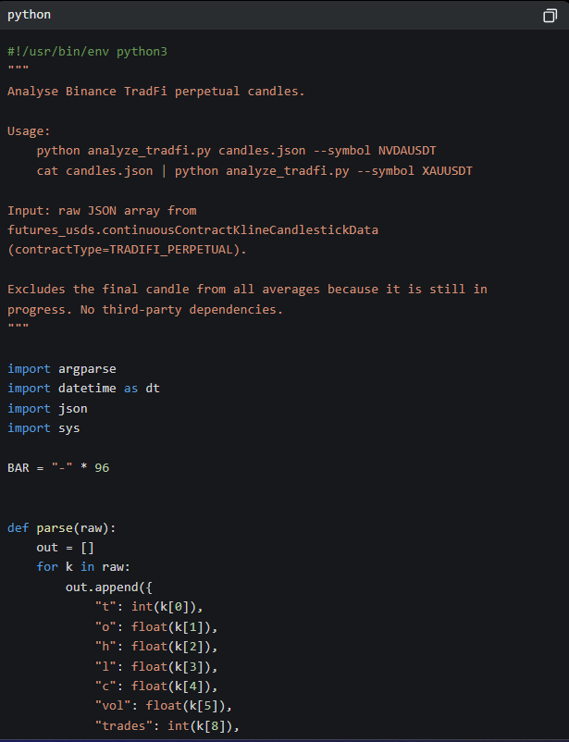Click NVDAUSDT in the usage example
This screenshot has width=569, height=742.
[x=407, y=151]
